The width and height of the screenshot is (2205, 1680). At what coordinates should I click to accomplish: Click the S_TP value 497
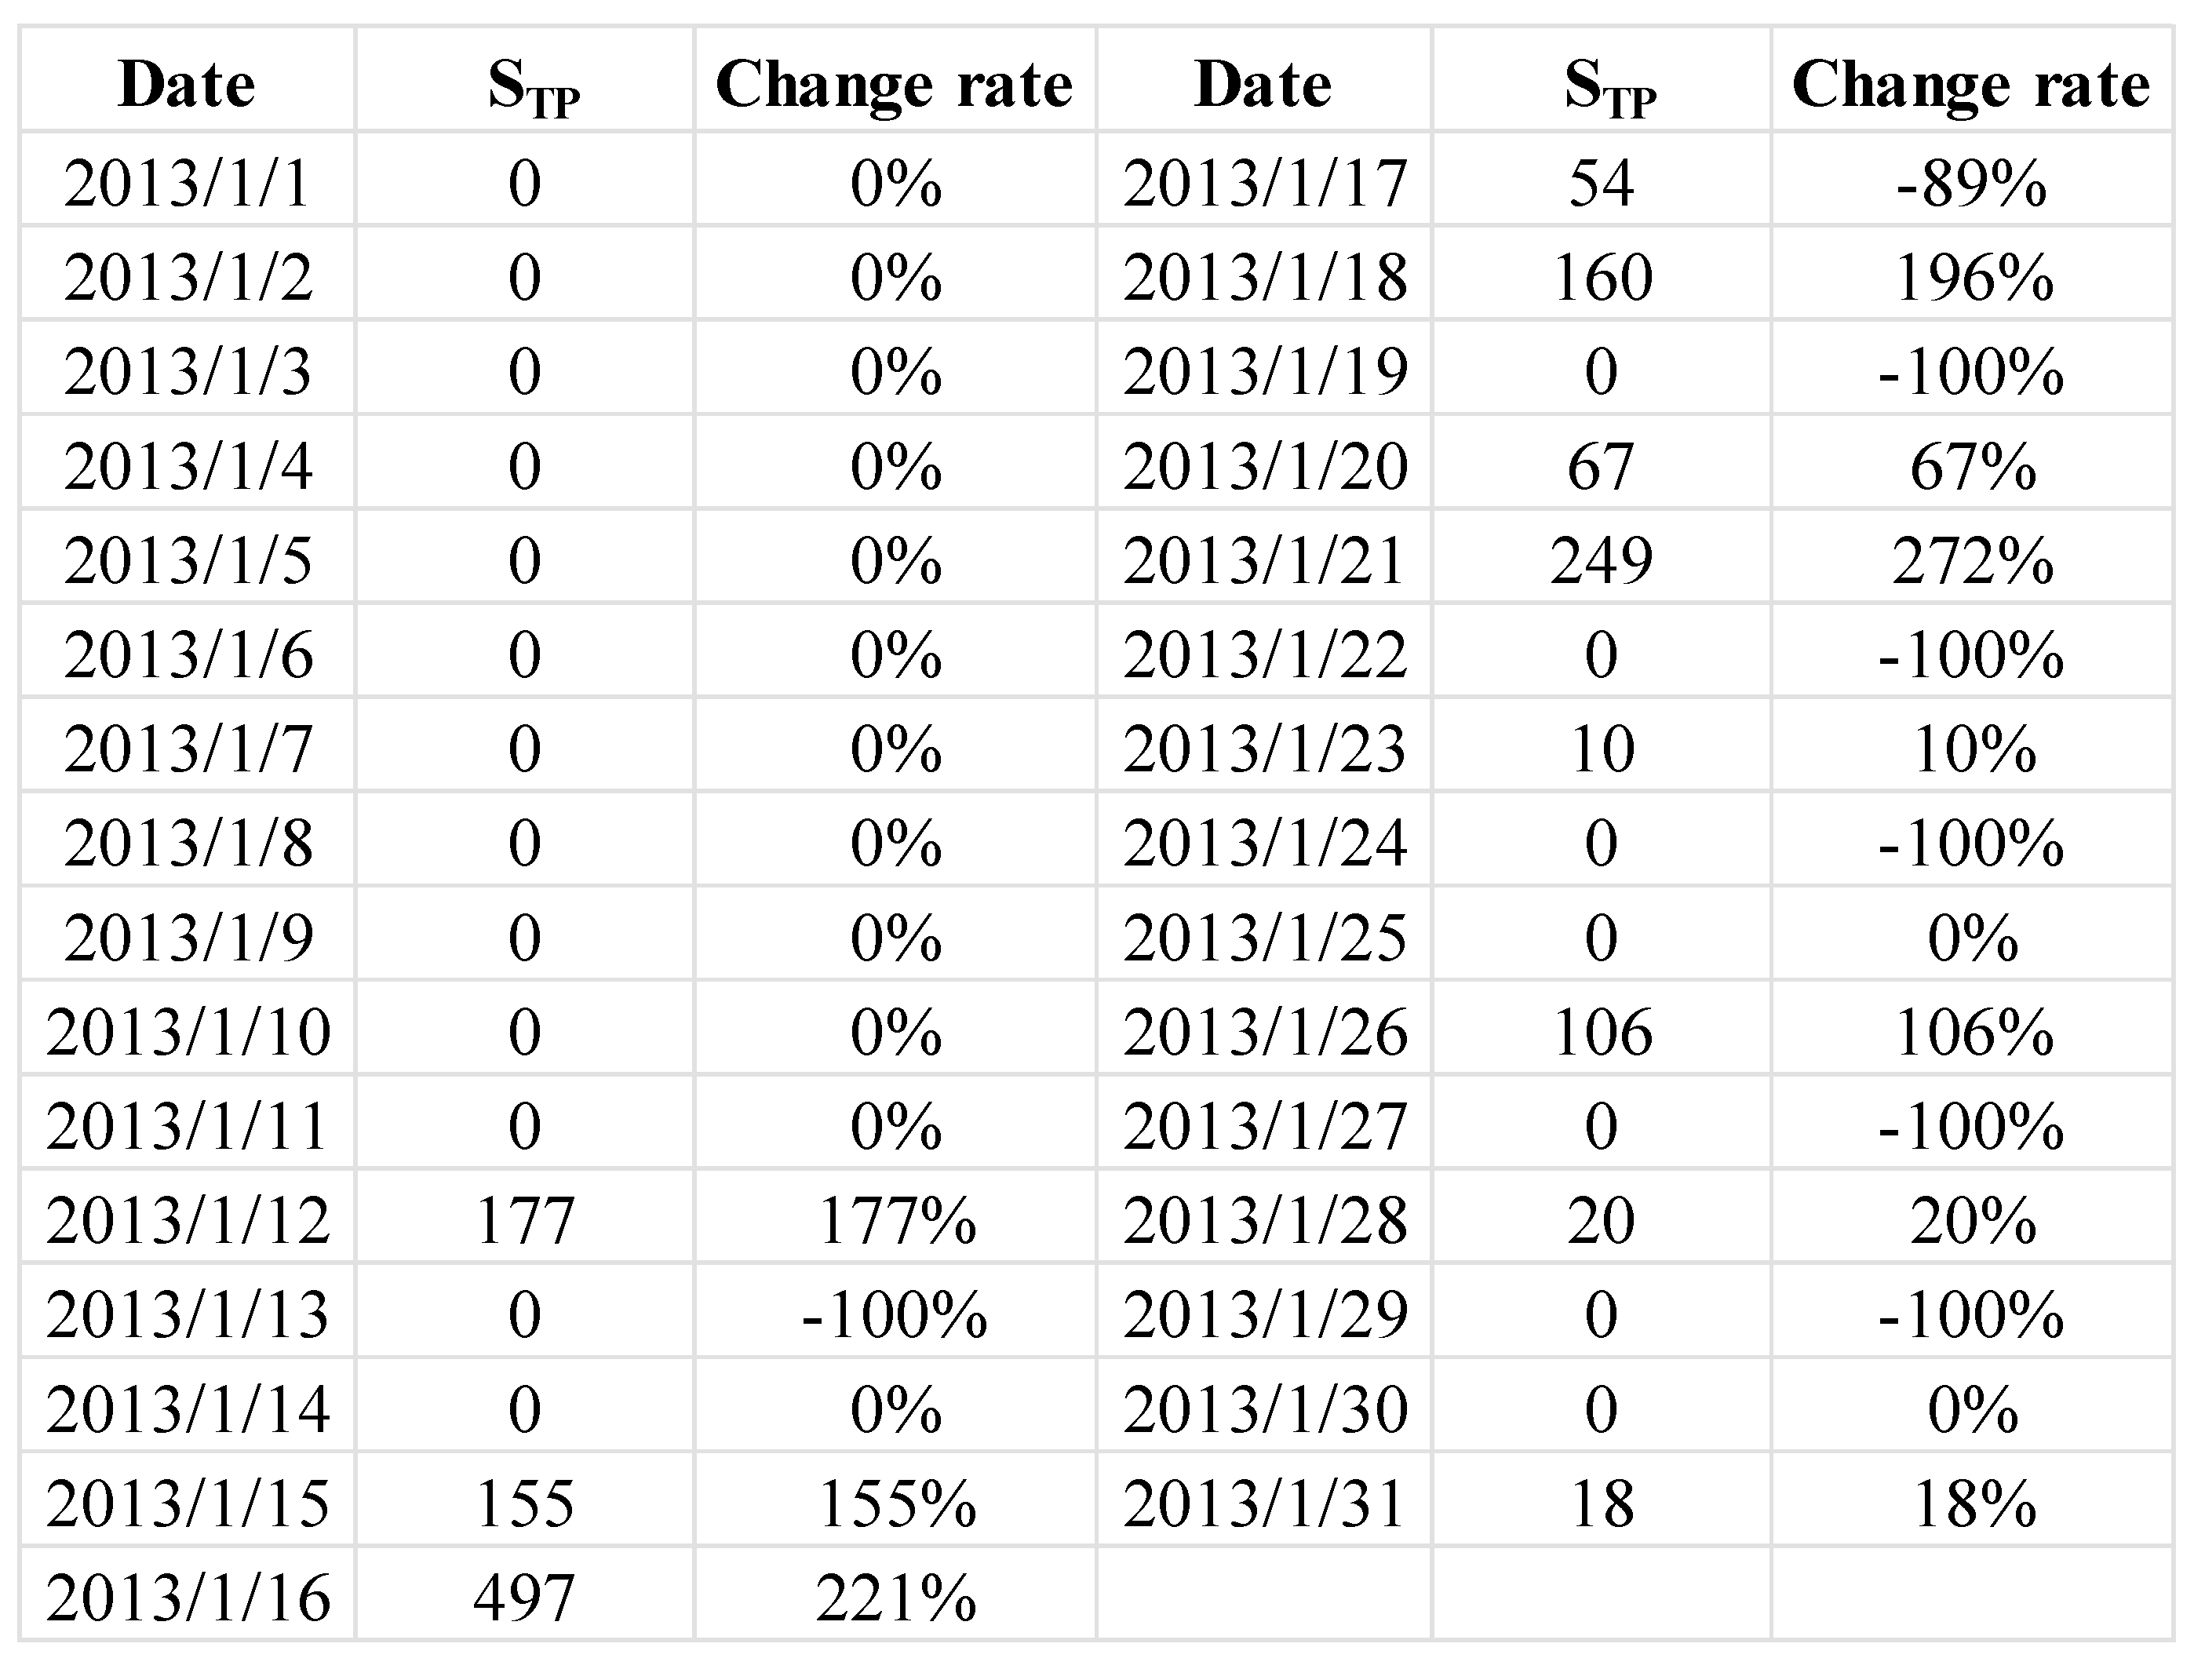coord(524,1598)
